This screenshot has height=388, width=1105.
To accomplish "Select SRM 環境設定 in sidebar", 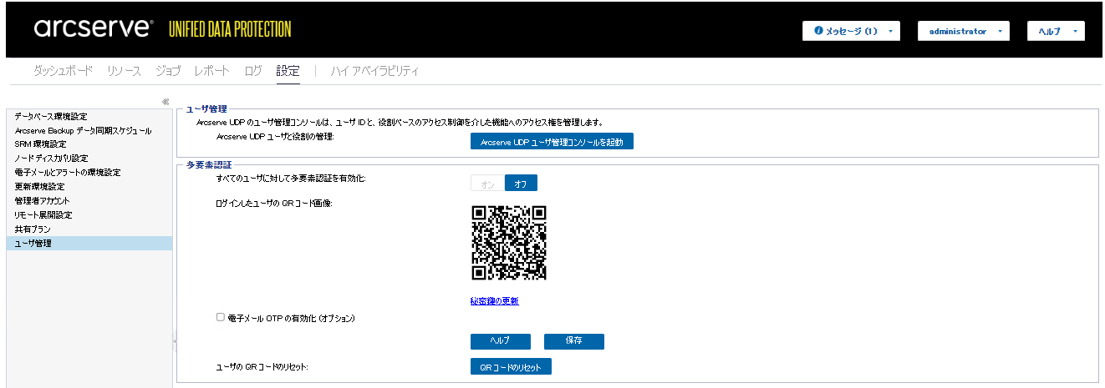I will (89, 144).
